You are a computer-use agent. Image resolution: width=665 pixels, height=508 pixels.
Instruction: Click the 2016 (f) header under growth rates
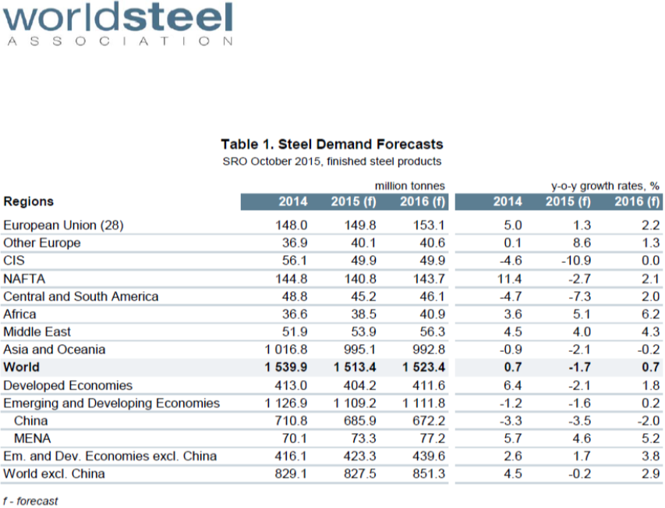pos(636,202)
